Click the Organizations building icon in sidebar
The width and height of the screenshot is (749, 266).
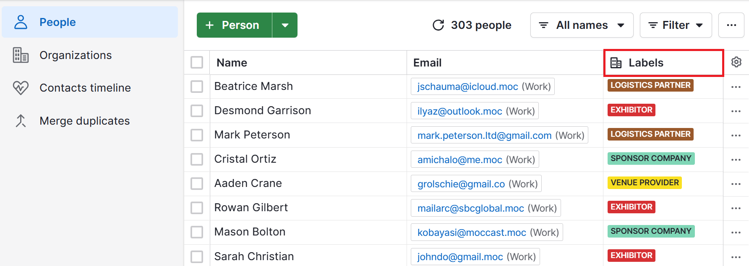pyautogui.click(x=21, y=55)
